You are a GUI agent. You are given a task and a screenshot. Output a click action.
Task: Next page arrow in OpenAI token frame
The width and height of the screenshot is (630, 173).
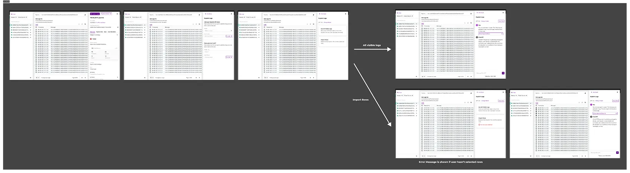tap(199, 78)
